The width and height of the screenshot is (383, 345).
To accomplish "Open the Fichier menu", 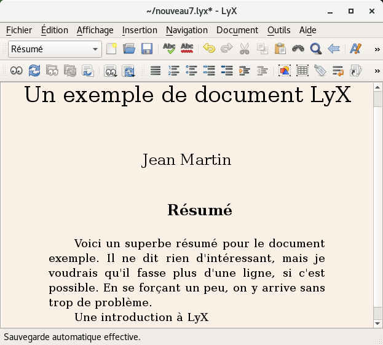I will (x=19, y=30).
